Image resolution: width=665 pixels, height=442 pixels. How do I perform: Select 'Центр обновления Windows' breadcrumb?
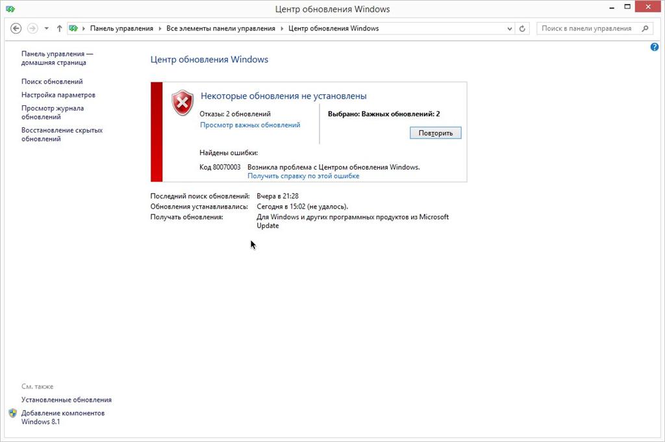tap(333, 29)
